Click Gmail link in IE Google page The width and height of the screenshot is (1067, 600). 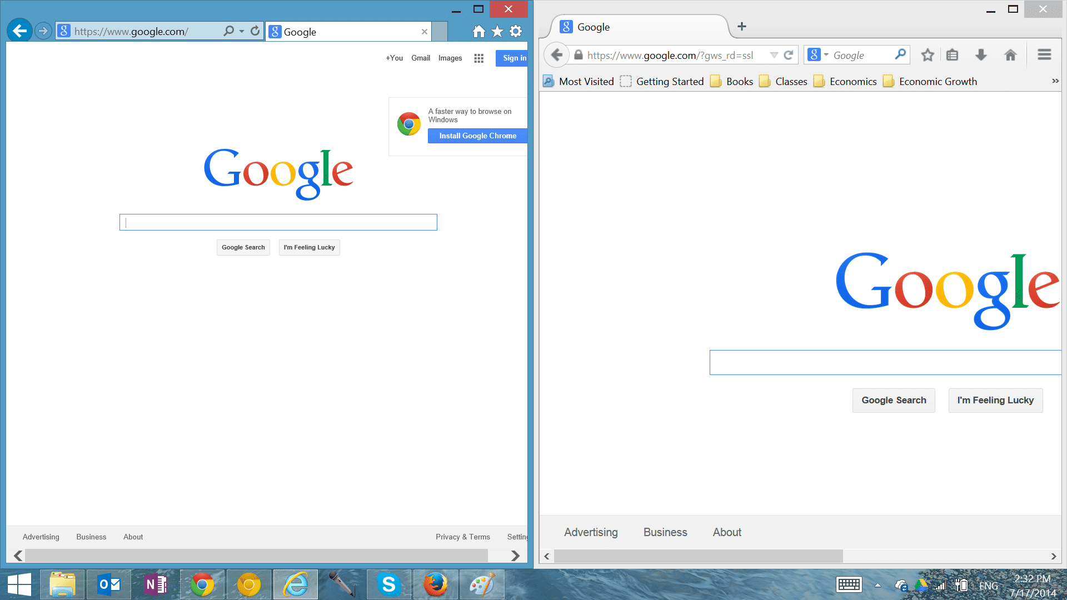click(x=420, y=58)
